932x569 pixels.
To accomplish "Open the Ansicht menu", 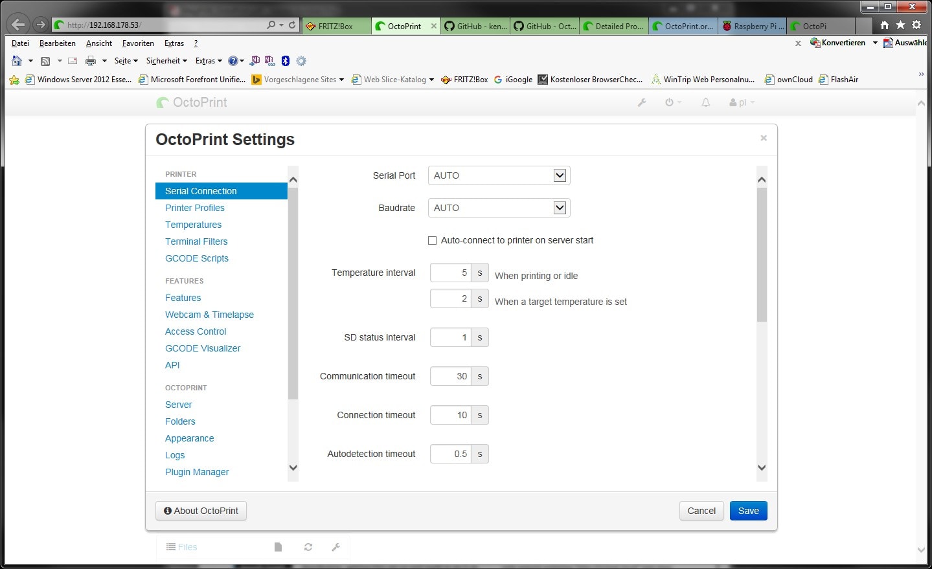I will tap(99, 43).
